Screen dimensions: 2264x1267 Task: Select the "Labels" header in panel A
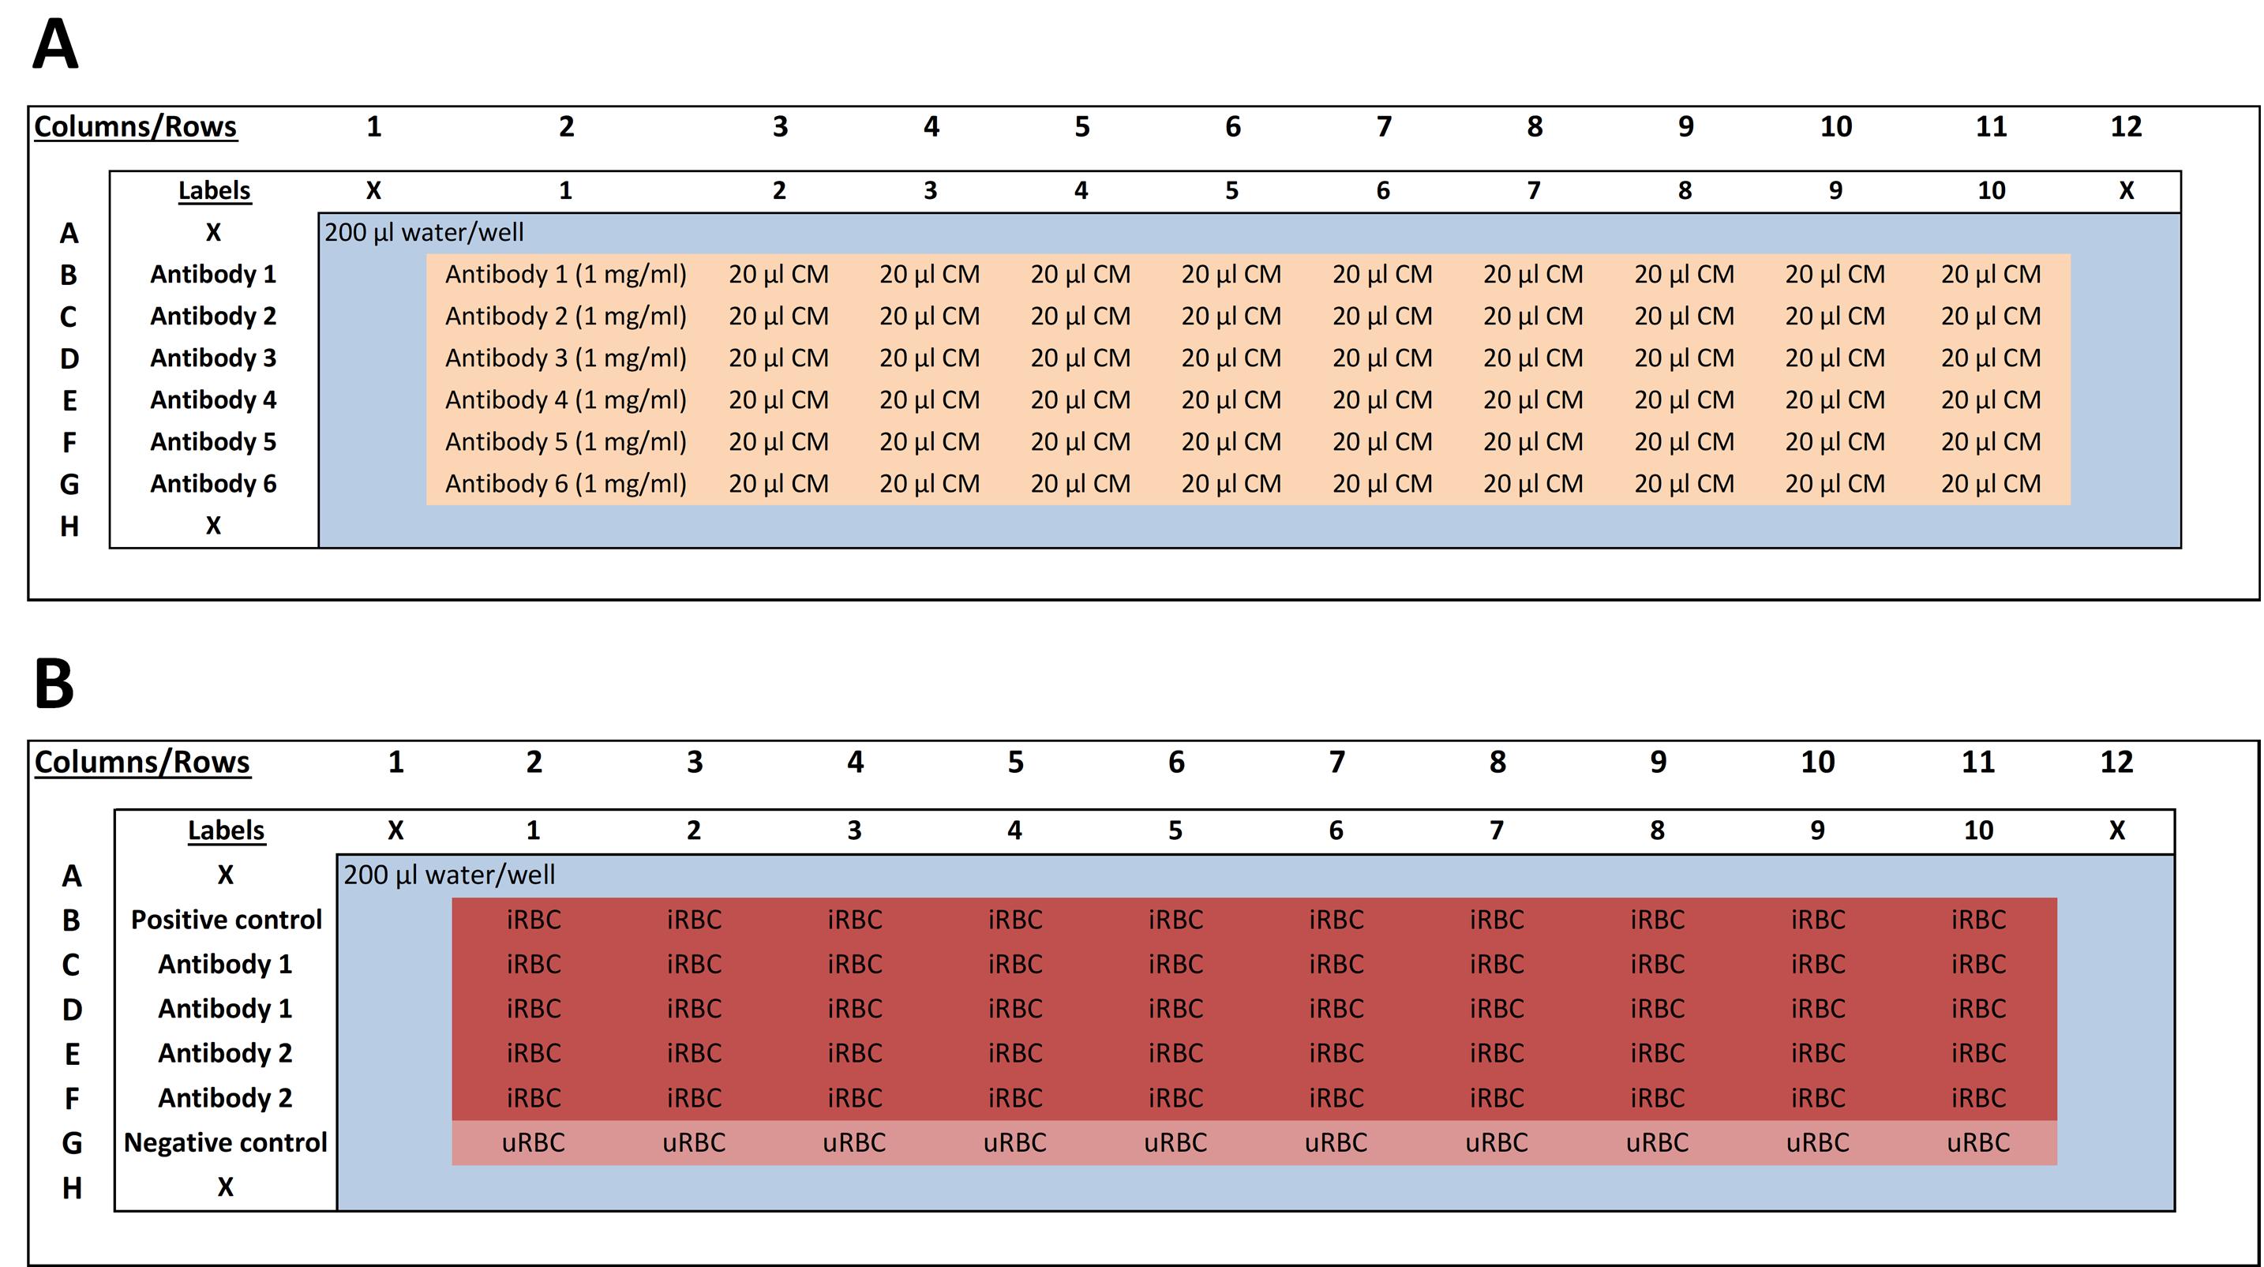(215, 191)
